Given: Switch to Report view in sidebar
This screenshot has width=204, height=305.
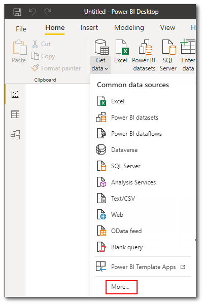Looking at the screenshot, I should click(x=15, y=94).
